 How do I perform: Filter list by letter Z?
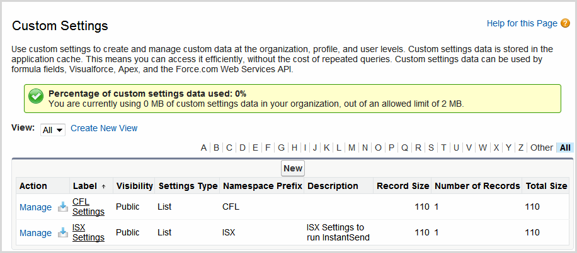(520, 148)
